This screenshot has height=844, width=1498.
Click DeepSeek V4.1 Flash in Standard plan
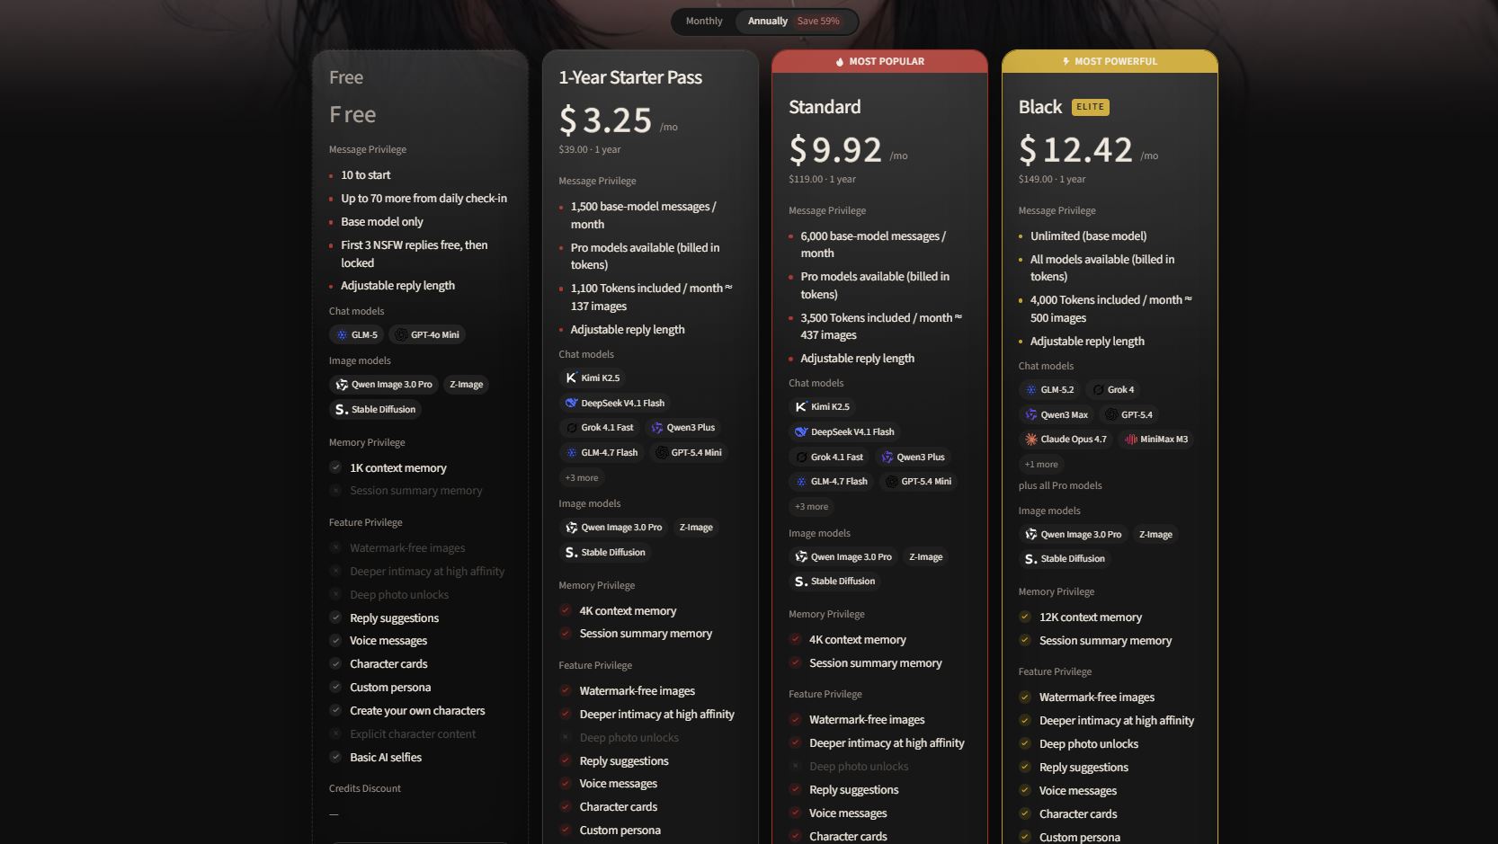845,432
